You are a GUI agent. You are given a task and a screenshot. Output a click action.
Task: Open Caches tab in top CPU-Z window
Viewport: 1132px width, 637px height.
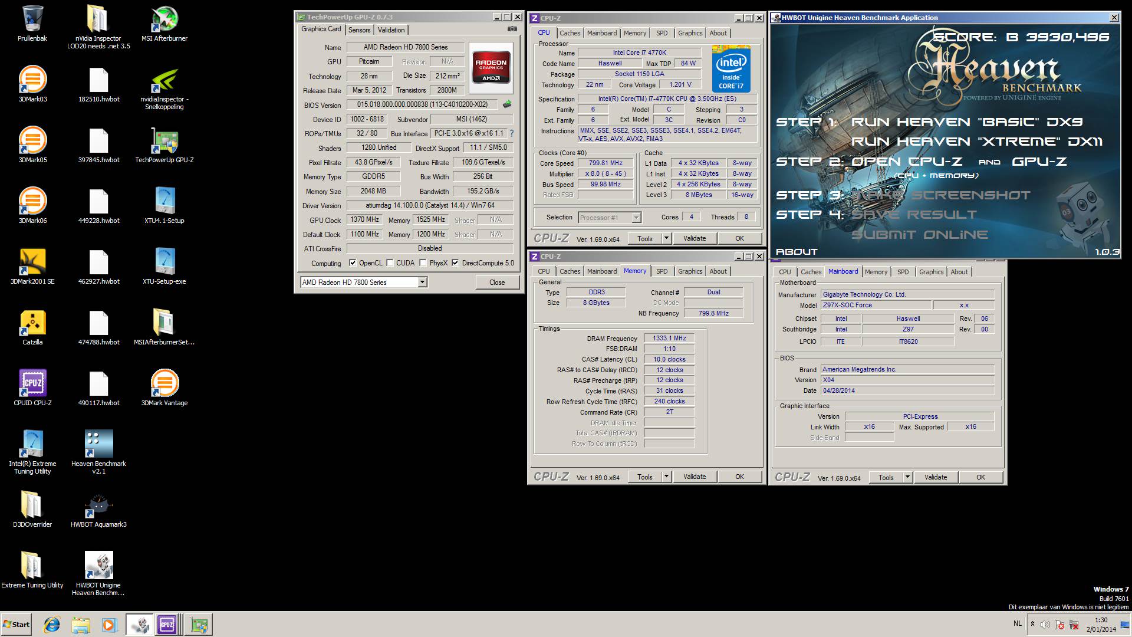[x=570, y=33]
